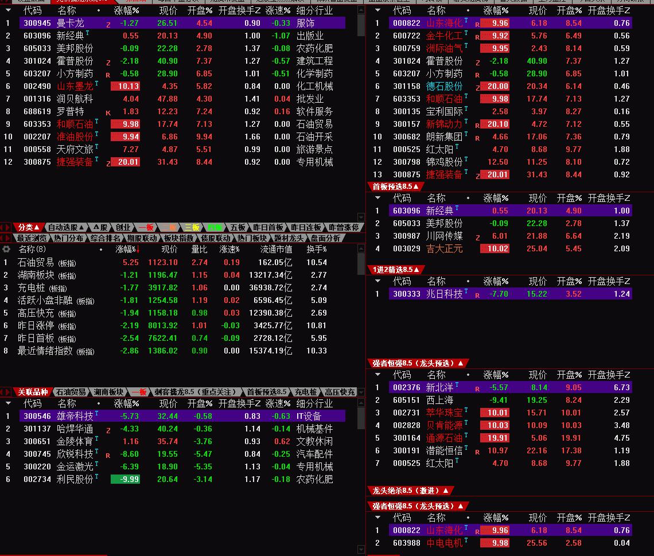Click the T marker next to 中电电机

click(x=466, y=540)
